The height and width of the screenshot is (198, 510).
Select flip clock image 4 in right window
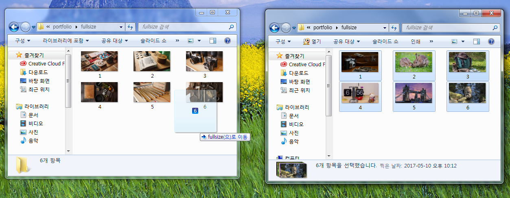click(360, 93)
